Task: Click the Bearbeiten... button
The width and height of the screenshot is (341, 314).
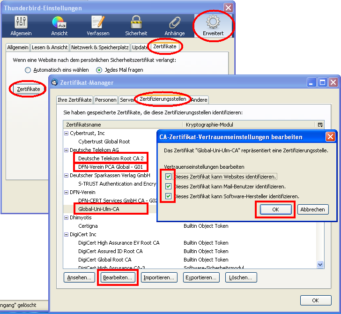Action: (x=118, y=277)
